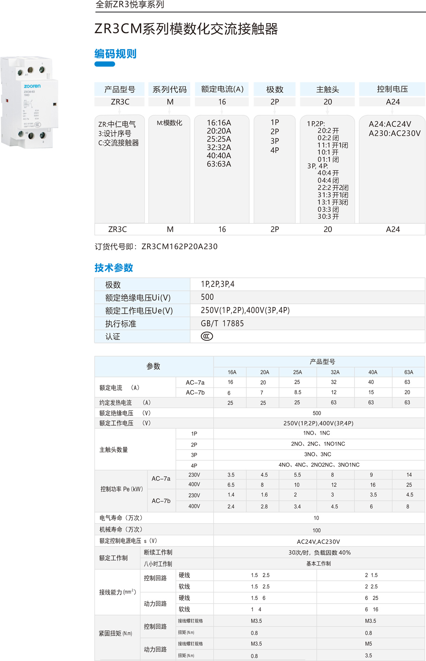Image resolution: width=426 pixels, height=661 pixels.
Task: Click the 31:3开1闭 contact code
Action: coord(333,195)
